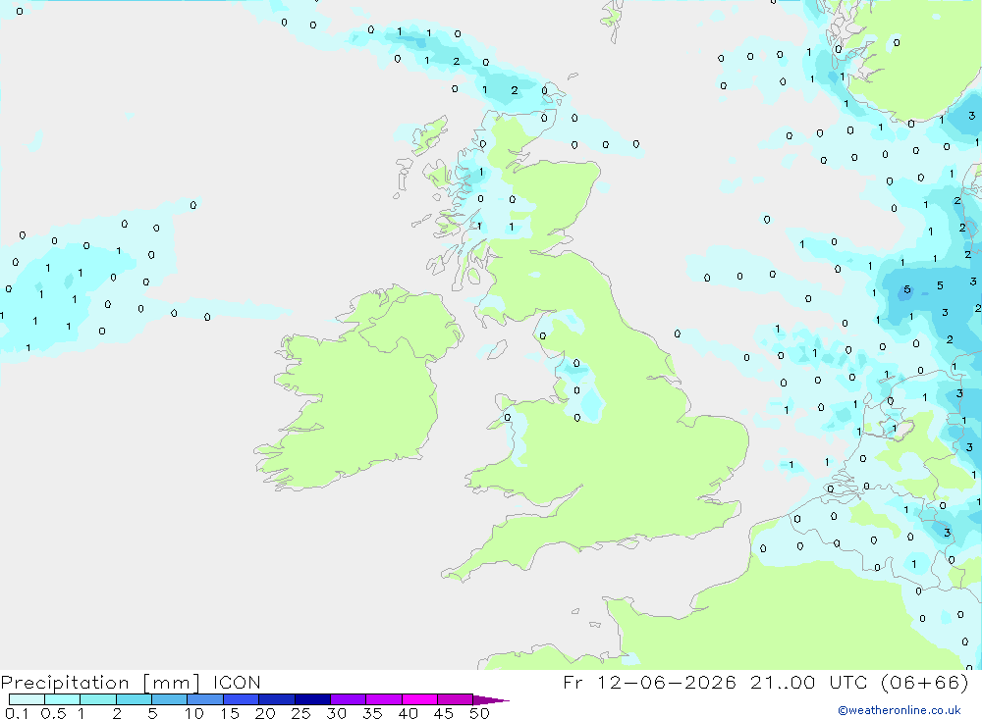Select the 35–40 mm legend color swatch
This screenshot has height=719, width=982.
383,699
